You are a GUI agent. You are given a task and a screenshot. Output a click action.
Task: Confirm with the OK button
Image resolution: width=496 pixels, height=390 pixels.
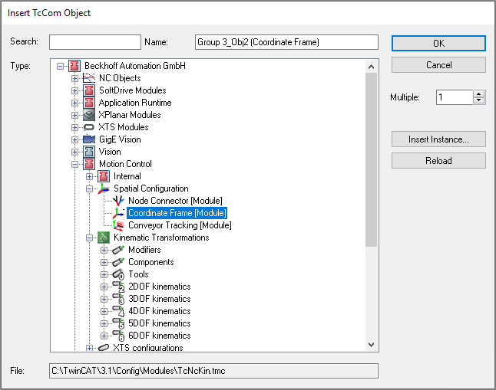pyautogui.click(x=438, y=43)
